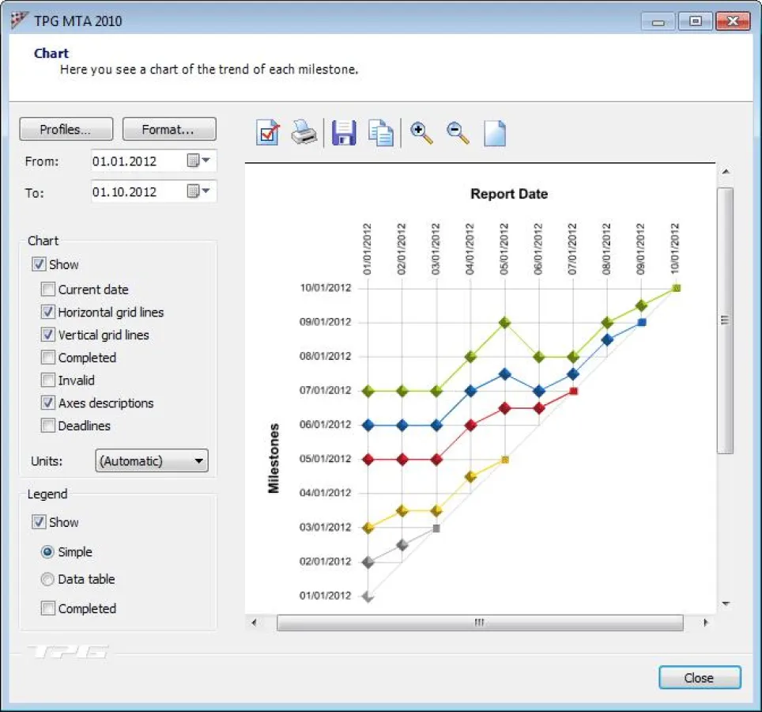
Task: Click the vertical scrollbar thumb of chart
Action: pos(725,320)
